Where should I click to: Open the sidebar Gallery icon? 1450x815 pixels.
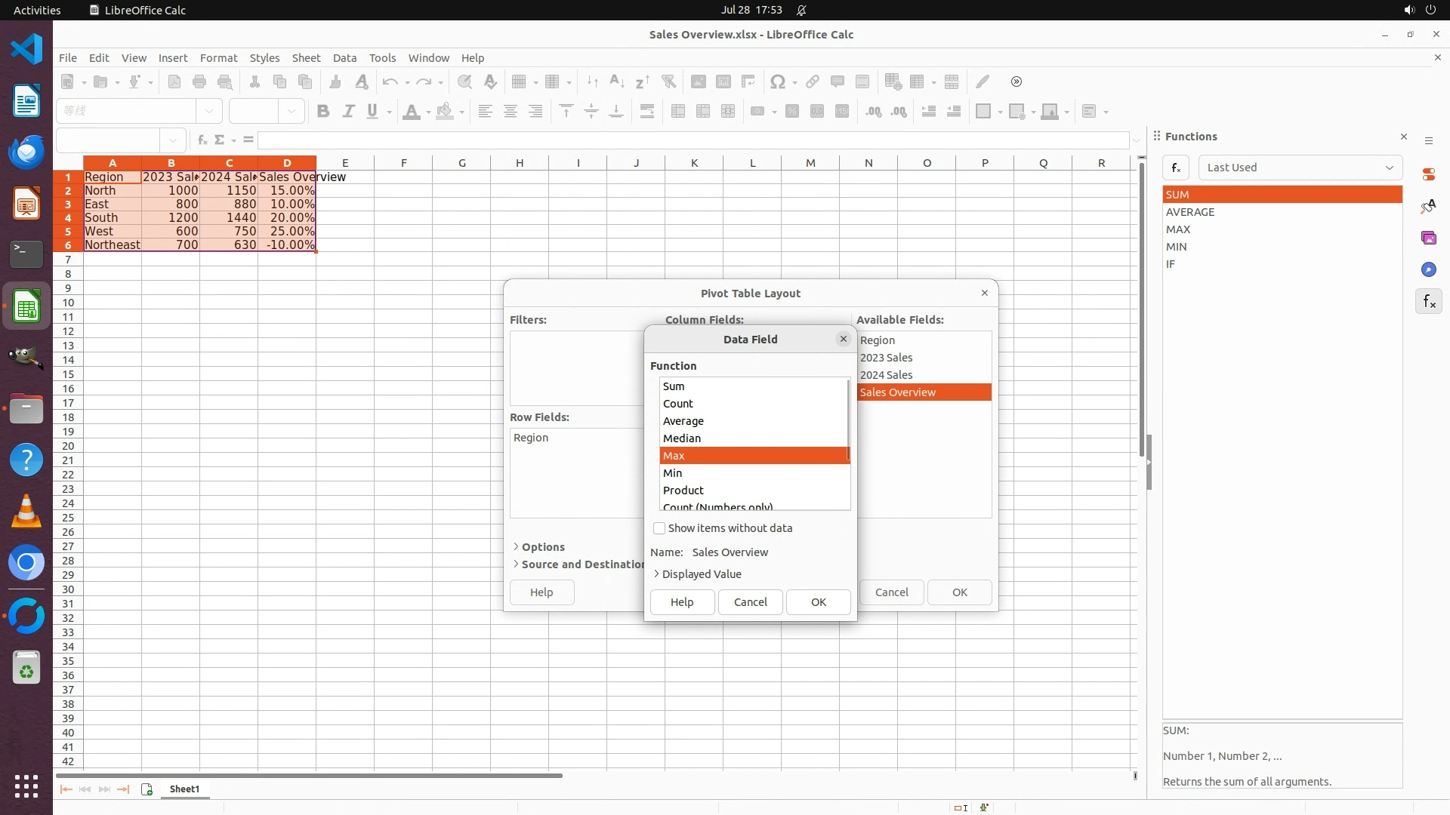pyautogui.click(x=1428, y=238)
